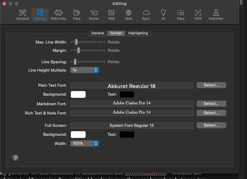The width and height of the screenshot is (247, 179).
Task: Open the full screen Width dropdown
Action: 84,144
